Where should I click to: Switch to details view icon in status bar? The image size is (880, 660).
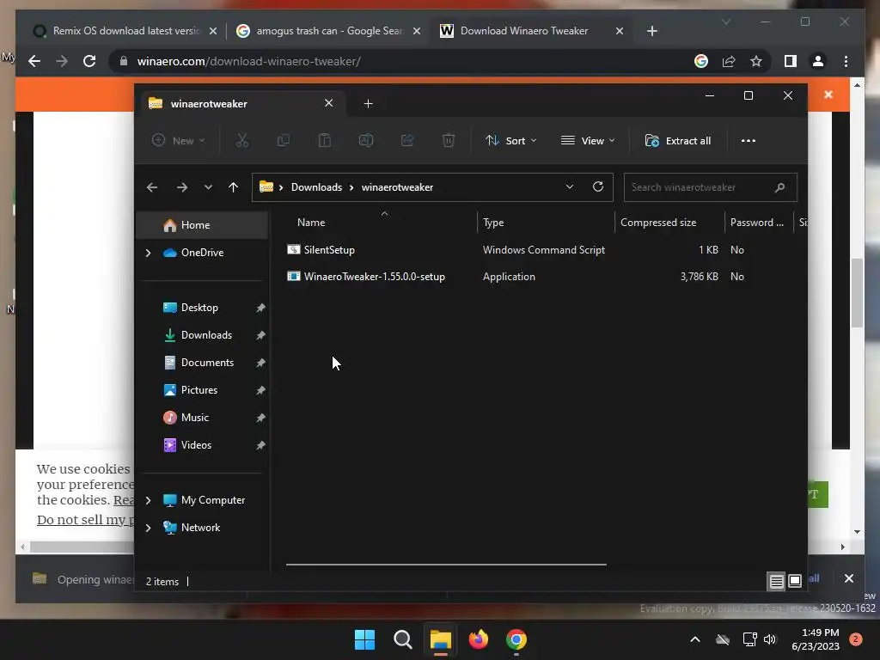coord(776,581)
